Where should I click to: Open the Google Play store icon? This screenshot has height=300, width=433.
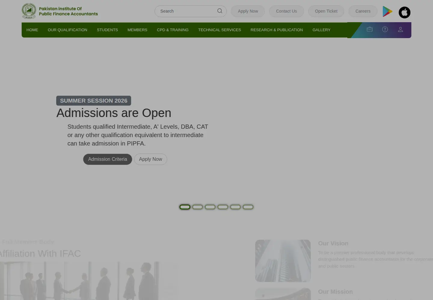[x=387, y=11]
